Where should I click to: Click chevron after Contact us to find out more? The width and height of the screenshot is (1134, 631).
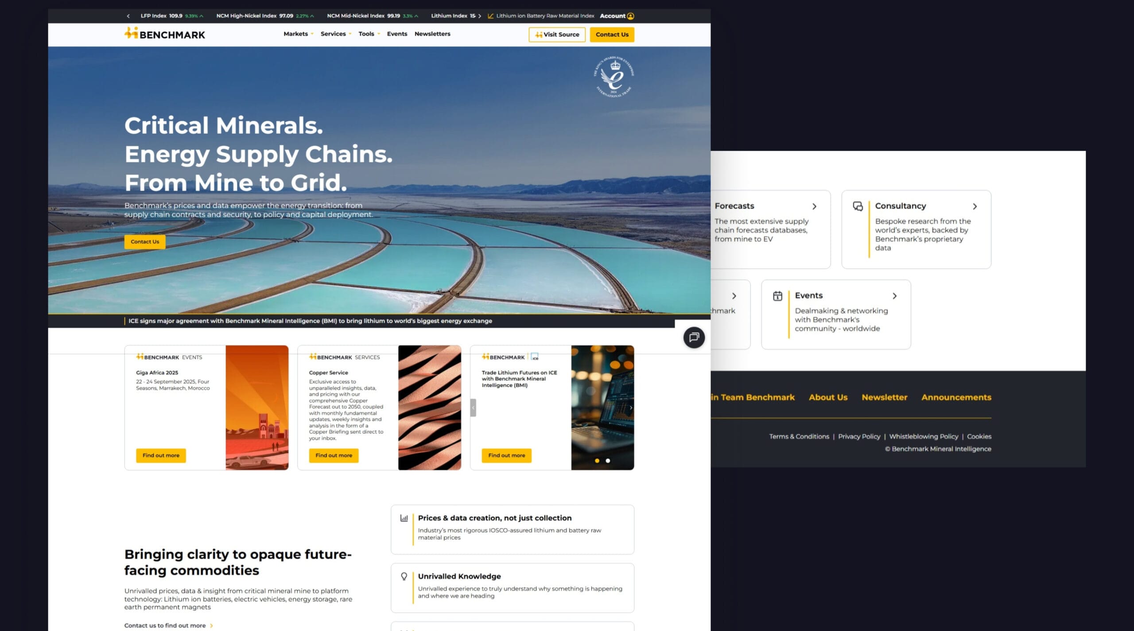(211, 626)
